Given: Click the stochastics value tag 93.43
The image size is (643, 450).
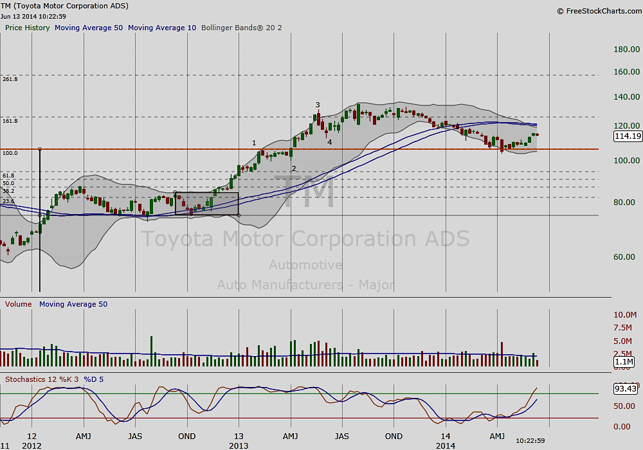Looking at the screenshot, I should tap(626, 388).
